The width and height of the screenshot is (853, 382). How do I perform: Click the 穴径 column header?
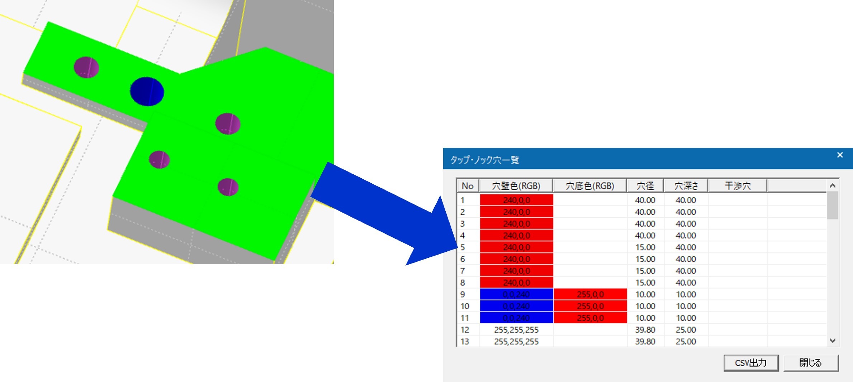[645, 186]
